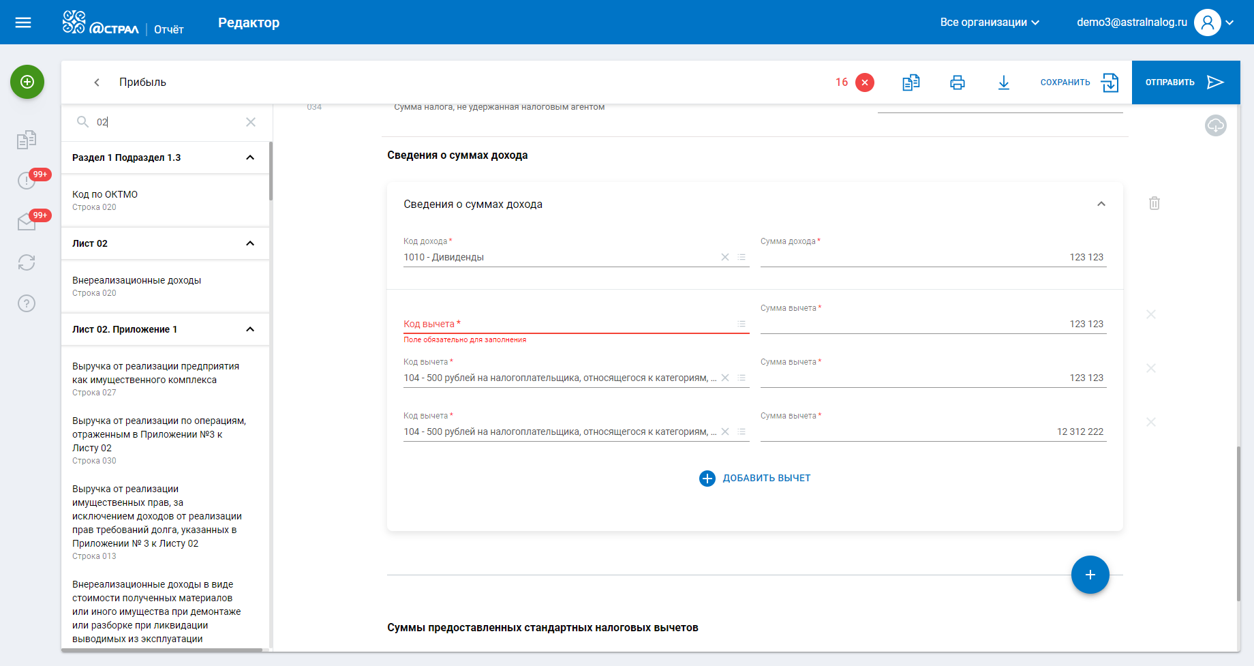Viewport: 1254px width, 666px height.
Task: Open the Редактор section title
Action: 249,22
